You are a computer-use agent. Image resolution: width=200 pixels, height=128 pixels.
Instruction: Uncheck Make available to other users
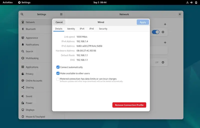[58, 73]
